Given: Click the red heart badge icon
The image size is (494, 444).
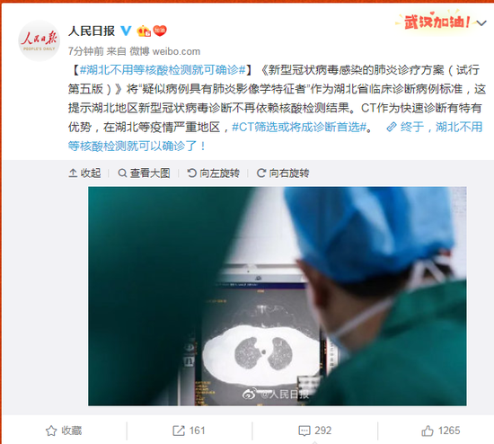Looking at the screenshot, I should pos(160,31).
